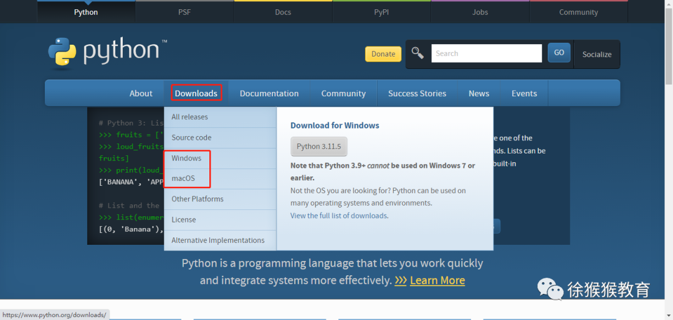Open the PSF top tab
673x320 pixels.
pyautogui.click(x=184, y=12)
